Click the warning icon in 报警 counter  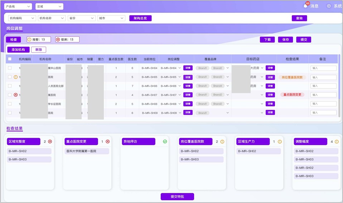tap(29, 40)
